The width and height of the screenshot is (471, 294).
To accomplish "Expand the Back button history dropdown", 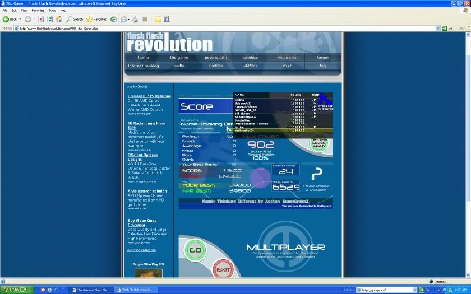I will click(20, 19).
